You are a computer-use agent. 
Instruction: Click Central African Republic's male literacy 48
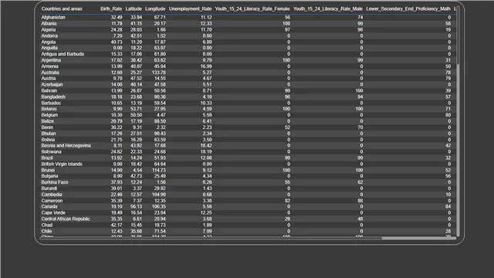(360, 219)
